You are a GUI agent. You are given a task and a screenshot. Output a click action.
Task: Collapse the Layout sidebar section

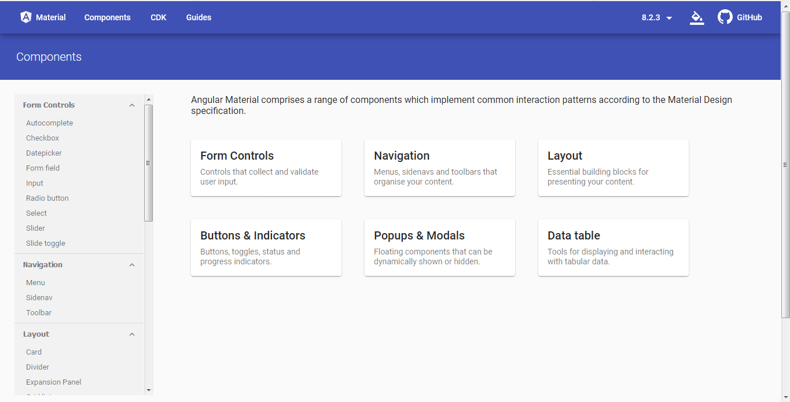[132, 334]
